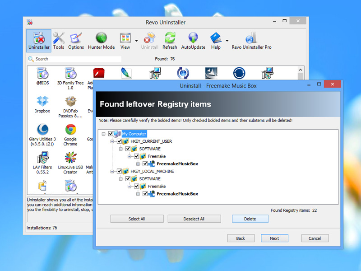Click Select All registry items
Viewport: 361px width, 271px height.
(137, 219)
